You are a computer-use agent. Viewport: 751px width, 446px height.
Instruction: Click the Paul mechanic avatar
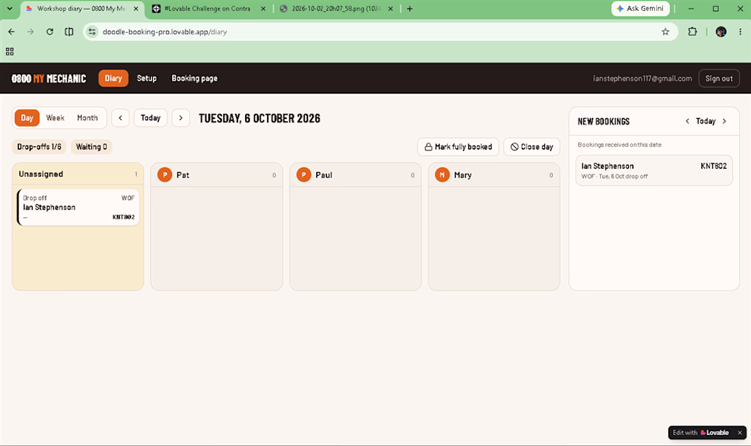pos(304,175)
